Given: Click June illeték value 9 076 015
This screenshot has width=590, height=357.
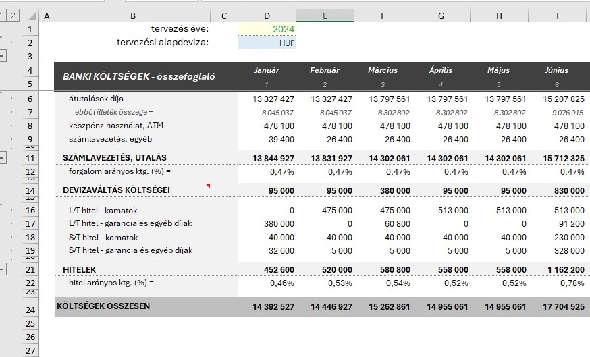Looking at the screenshot, I should 568,113.
